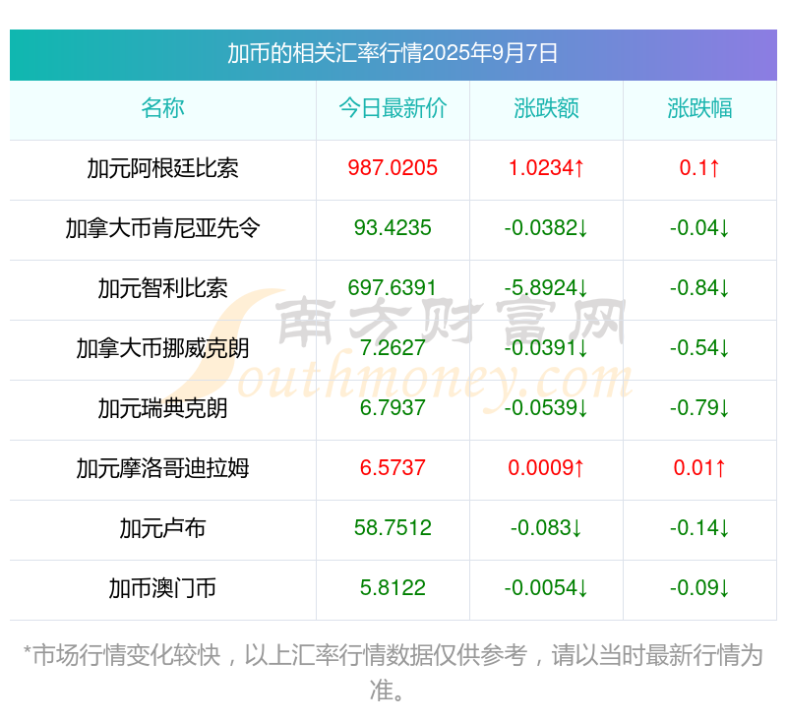Click the disclaimer note starting with *市场行情变化较快
This screenshot has width=787, height=721.
(393, 673)
